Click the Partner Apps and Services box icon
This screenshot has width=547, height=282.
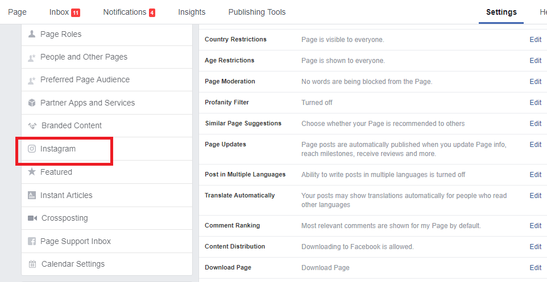point(32,103)
